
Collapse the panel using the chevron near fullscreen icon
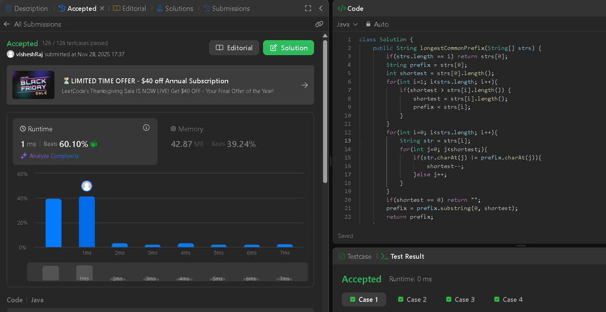320,8
